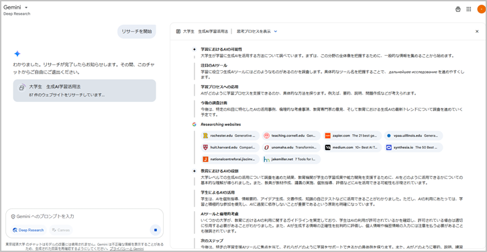Open the zapier.com source chip
Viewport: 487px width, 252px height.
[x=352, y=135]
